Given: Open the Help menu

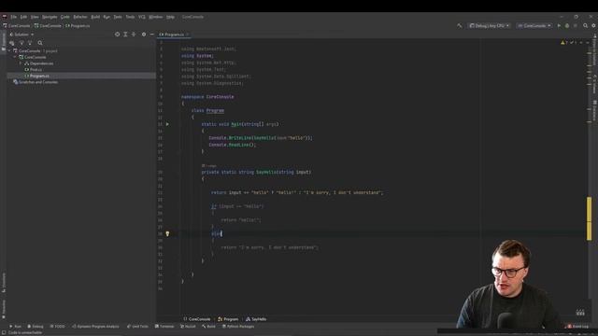Looking at the screenshot, I should click(170, 17).
